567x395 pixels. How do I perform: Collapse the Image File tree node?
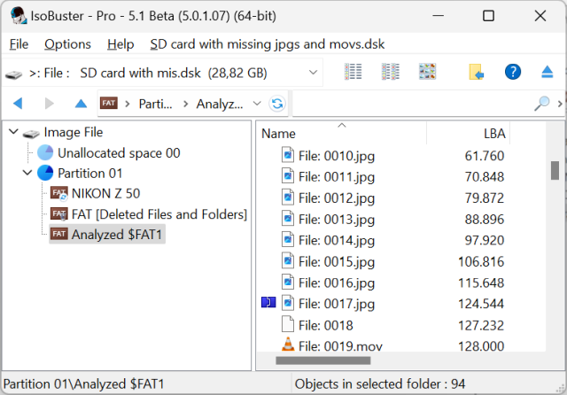point(13,132)
